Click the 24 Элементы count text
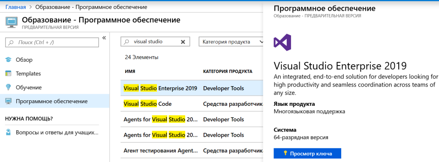Image resolution: width=439 pixels, height=162 pixels. click(x=141, y=57)
